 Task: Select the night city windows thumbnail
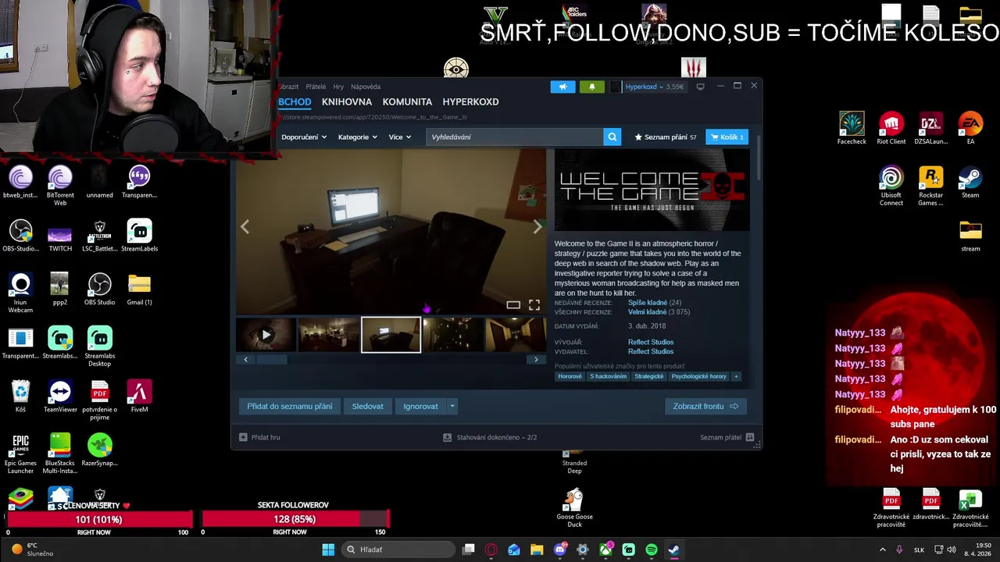(453, 335)
